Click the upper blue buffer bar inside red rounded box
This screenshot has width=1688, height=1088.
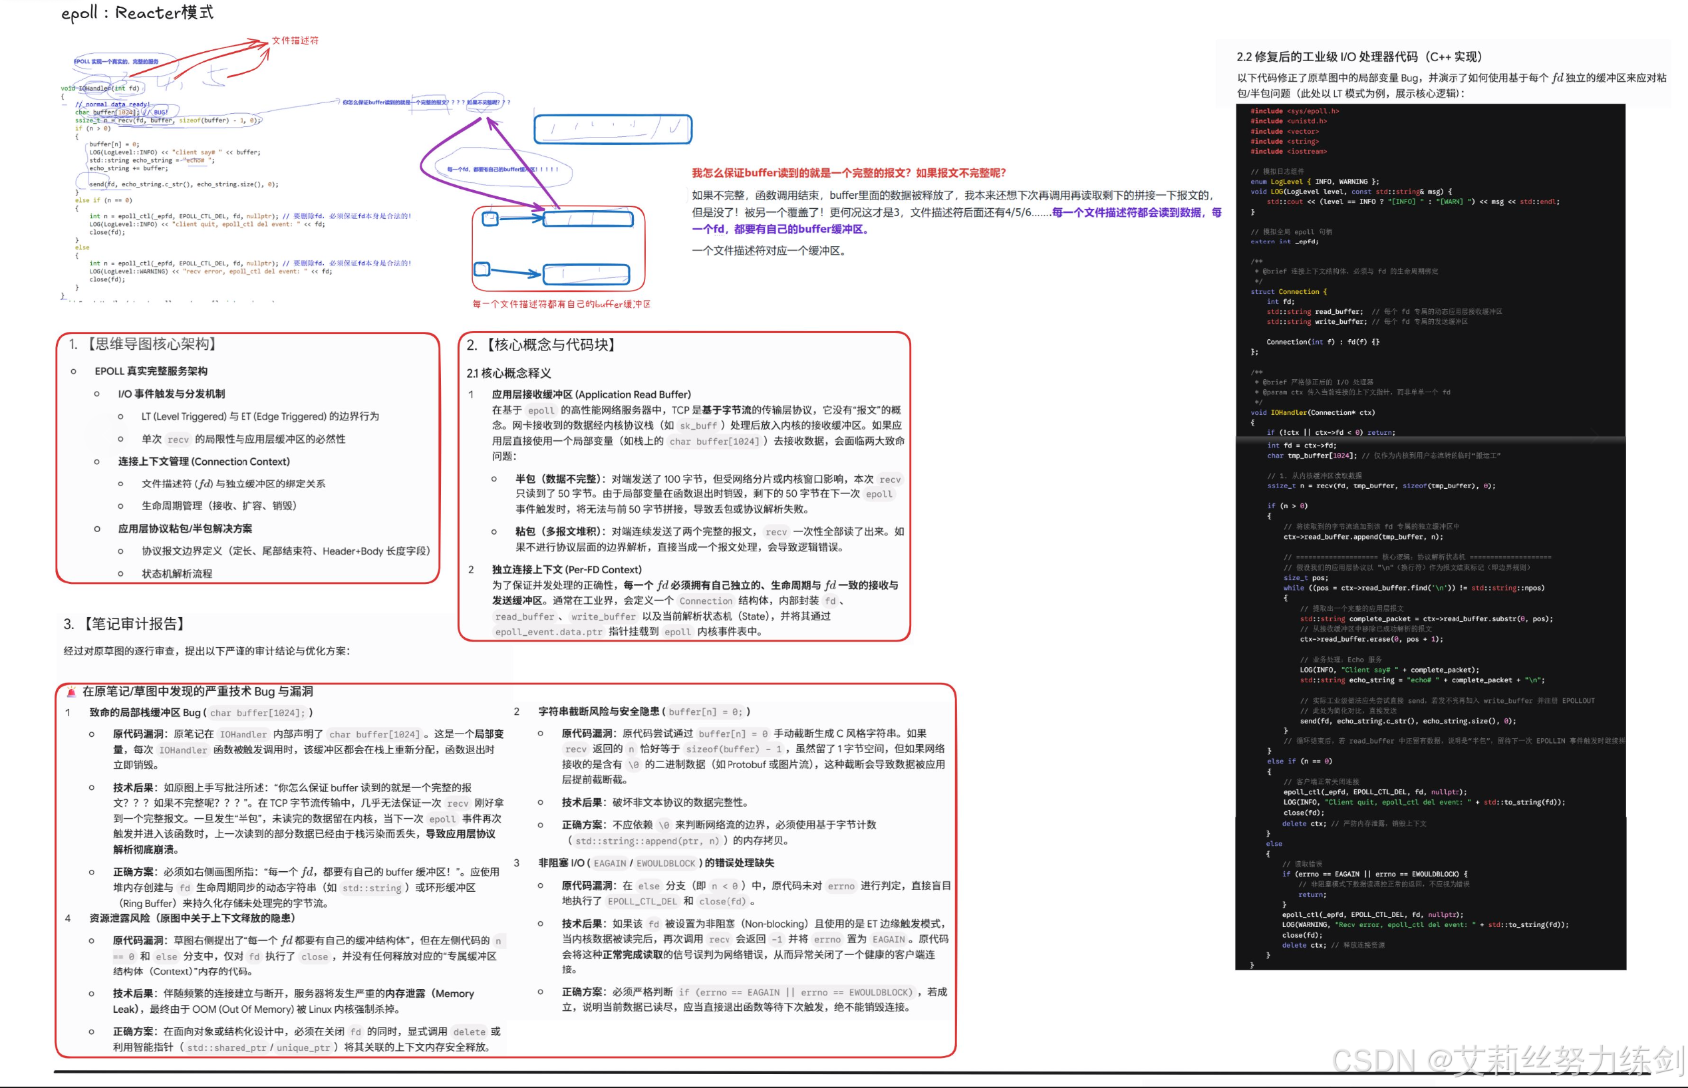pos(588,219)
